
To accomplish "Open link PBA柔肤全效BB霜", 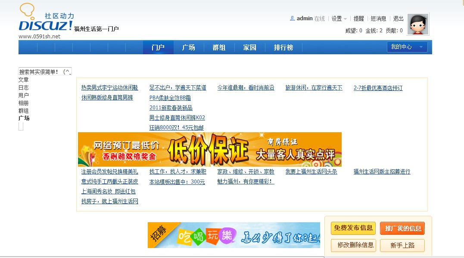I will click(x=170, y=98).
